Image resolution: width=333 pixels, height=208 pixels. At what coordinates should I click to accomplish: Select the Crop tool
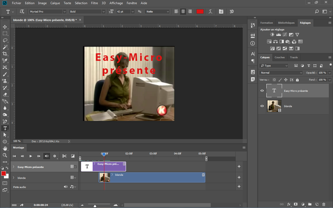click(x=5, y=54)
